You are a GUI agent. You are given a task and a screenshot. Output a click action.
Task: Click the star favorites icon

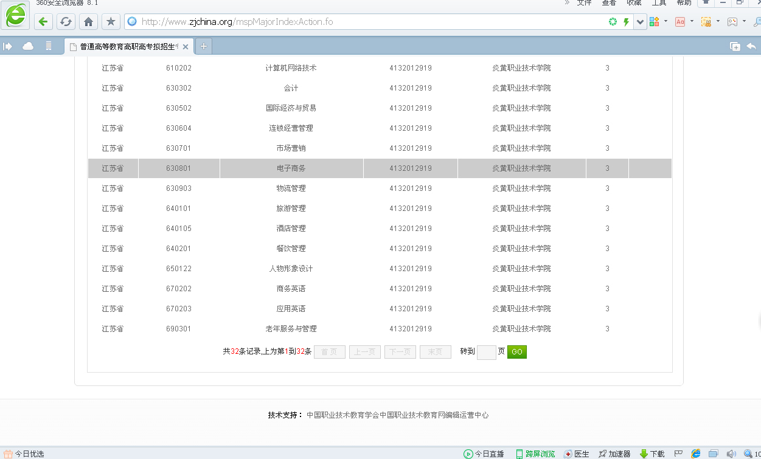click(x=110, y=22)
